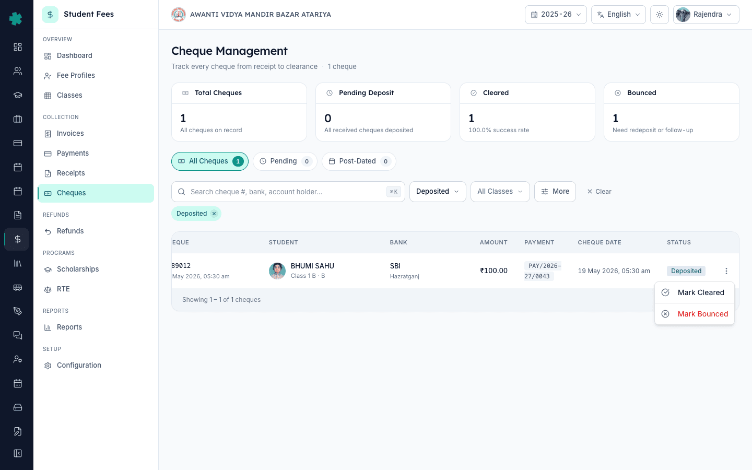The width and height of the screenshot is (752, 470).
Task: Open Fee Profiles in the sidebar
Action: (96, 76)
